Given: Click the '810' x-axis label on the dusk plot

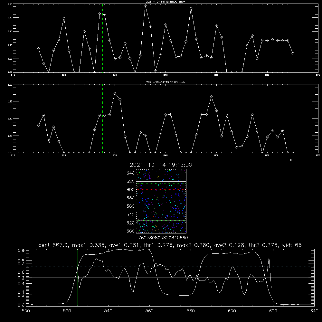Looking at the screenshot, I should tap(13, 156).
